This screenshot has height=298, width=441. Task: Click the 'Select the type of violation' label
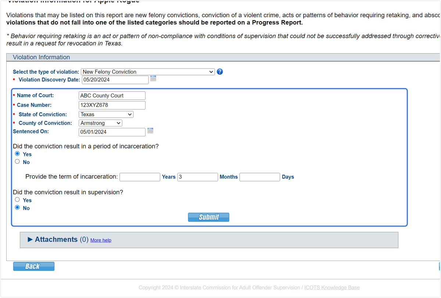46,72
